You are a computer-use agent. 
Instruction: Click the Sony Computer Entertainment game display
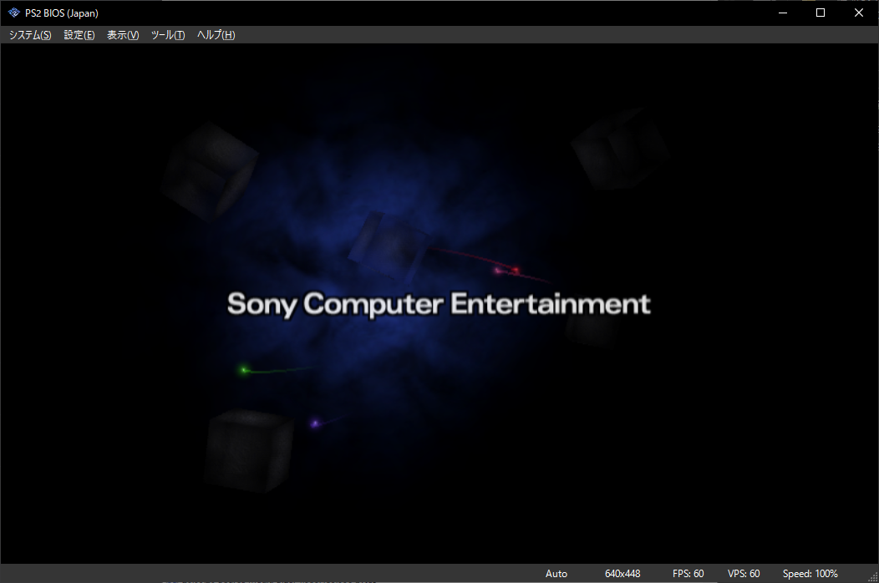(439, 304)
